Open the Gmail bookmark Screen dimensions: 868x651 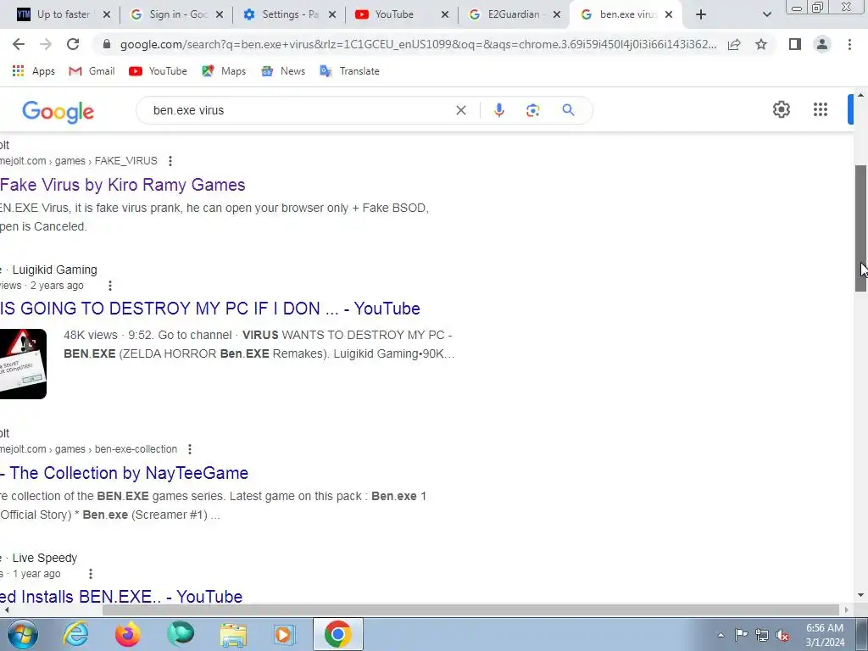point(92,71)
